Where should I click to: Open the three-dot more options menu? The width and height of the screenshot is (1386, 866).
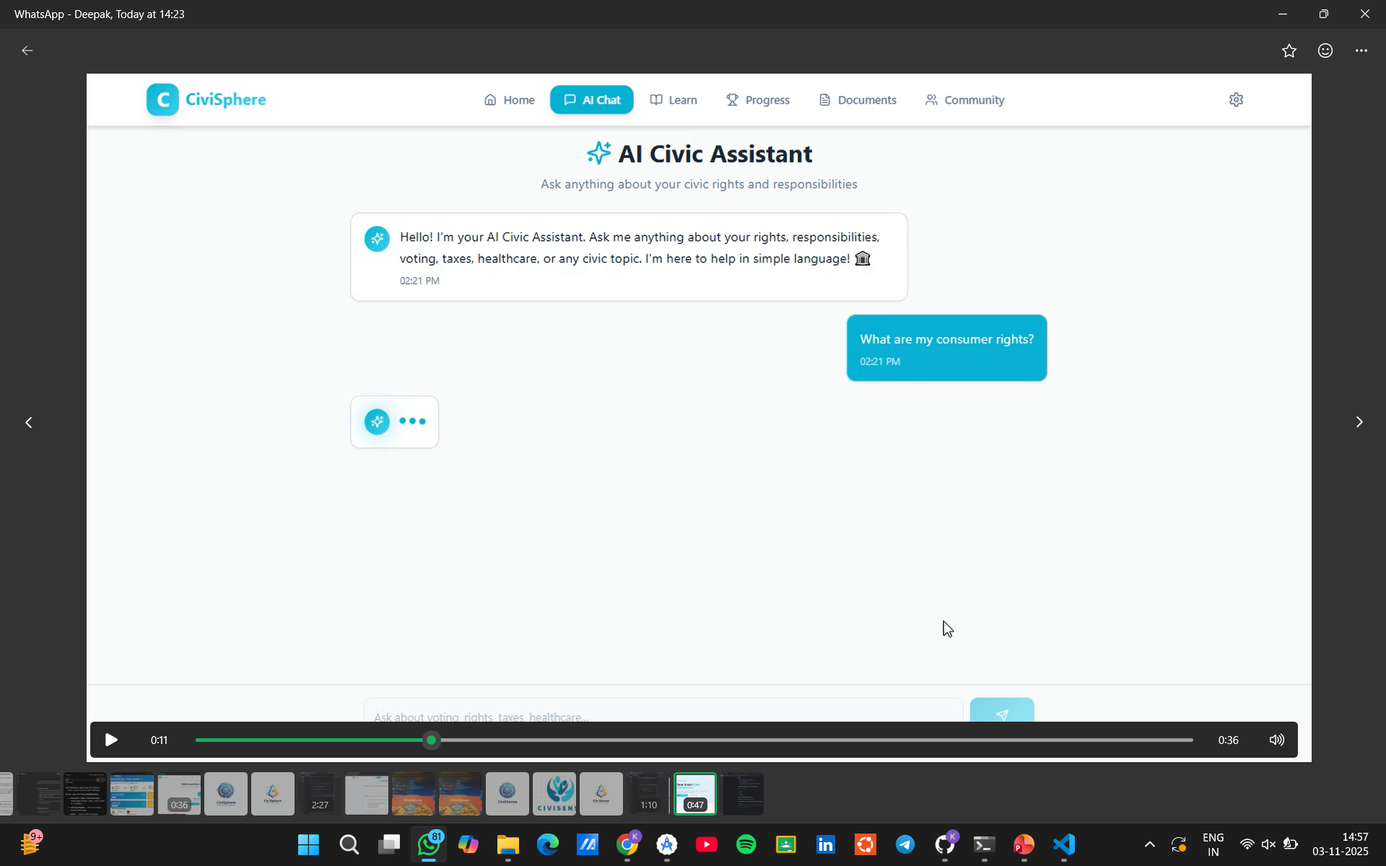point(1361,51)
